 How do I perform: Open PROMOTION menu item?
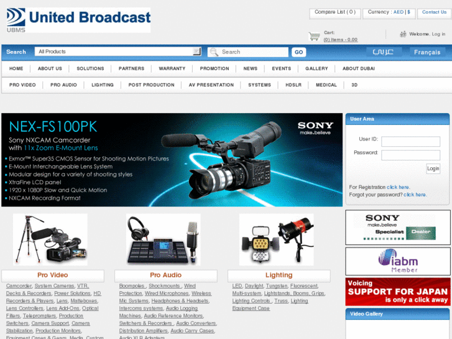pyautogui.click(x=214, y=68)
